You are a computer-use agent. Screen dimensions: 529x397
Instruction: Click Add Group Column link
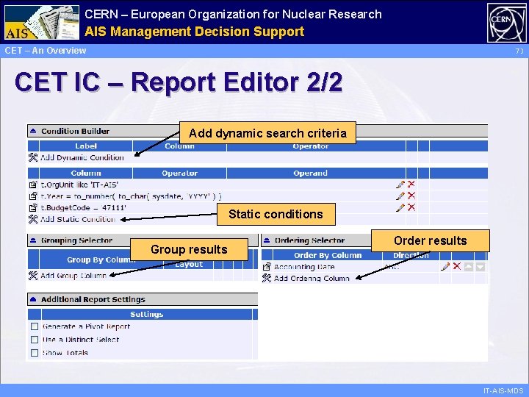tap(73, 276)
